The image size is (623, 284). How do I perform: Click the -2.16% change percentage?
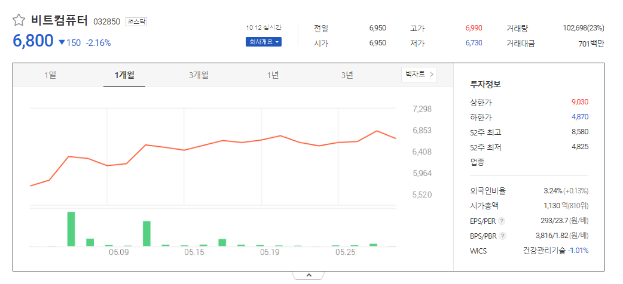[x=99, y=43]
